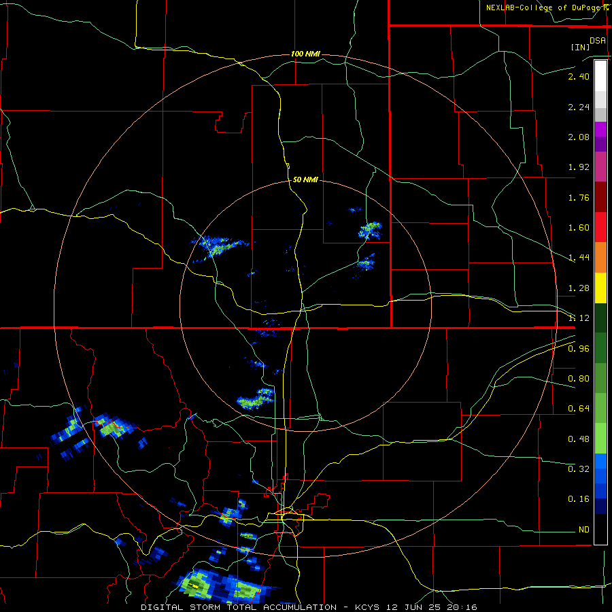Select the 1.76 scale value

pyautogui.click(x=579, y=197)
